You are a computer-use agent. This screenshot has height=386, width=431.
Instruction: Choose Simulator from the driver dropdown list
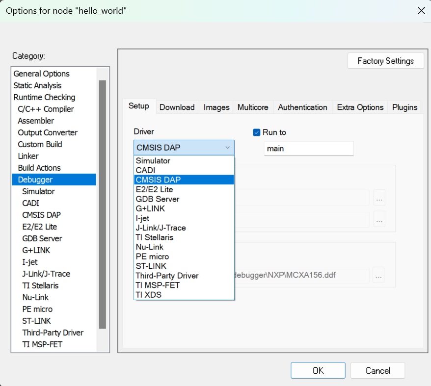pos(153,161)
